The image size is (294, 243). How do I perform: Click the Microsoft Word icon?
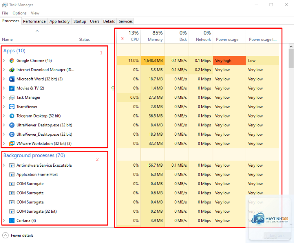(x=12, y=79)
